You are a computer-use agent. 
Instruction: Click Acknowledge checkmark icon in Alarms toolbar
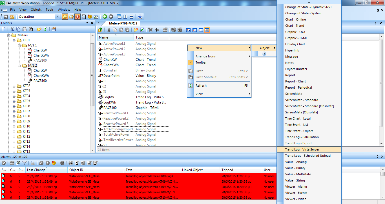[4, 163]
